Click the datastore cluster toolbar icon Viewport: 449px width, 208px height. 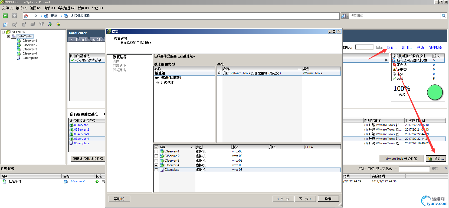tap(41, 24)
